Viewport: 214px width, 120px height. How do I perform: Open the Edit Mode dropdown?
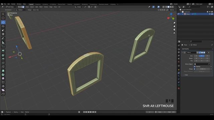pos(11,7)
